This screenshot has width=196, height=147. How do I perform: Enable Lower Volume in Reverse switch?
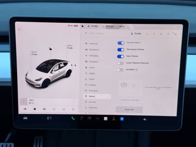click(x=120, y=63)
